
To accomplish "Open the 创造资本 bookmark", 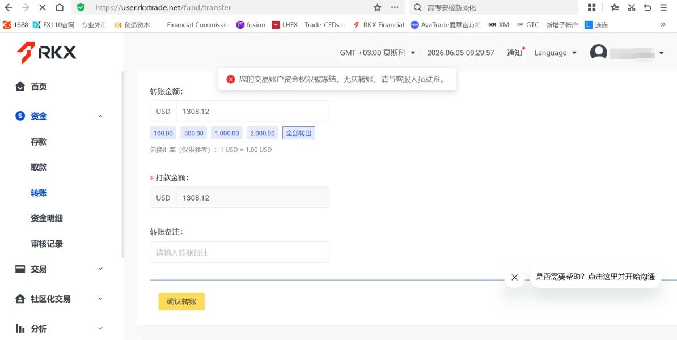I will (x=132, y=25).
